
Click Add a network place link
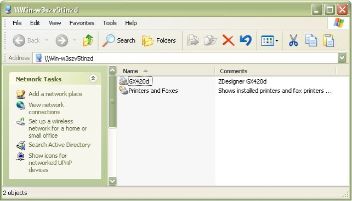pyautogui.click(x=55, y=94)
